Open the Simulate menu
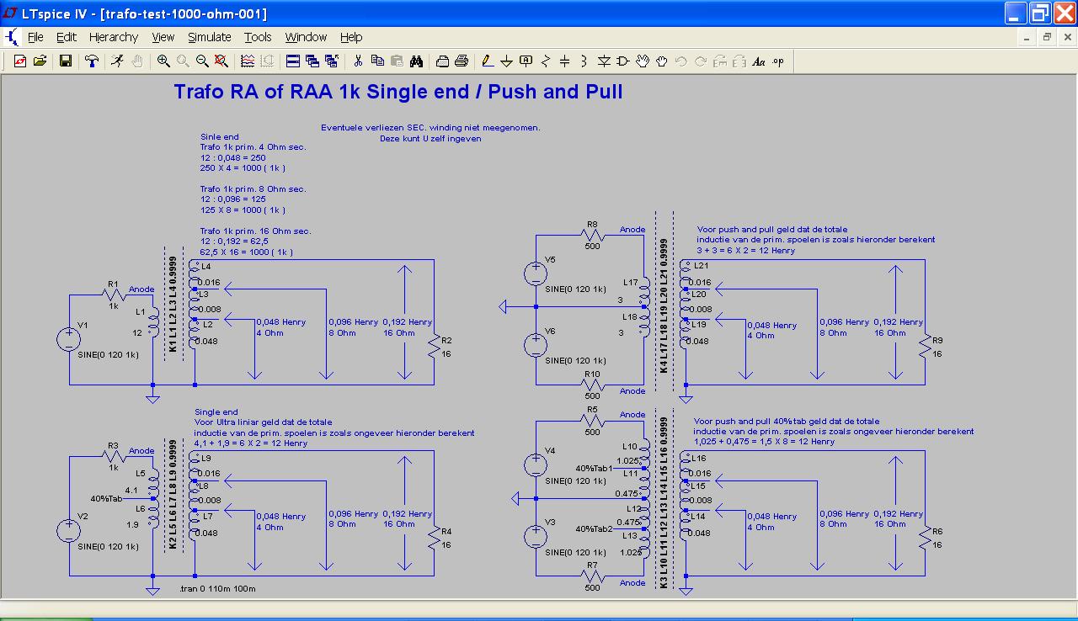This screenshot has height=621, width=1078. [210, 37]
